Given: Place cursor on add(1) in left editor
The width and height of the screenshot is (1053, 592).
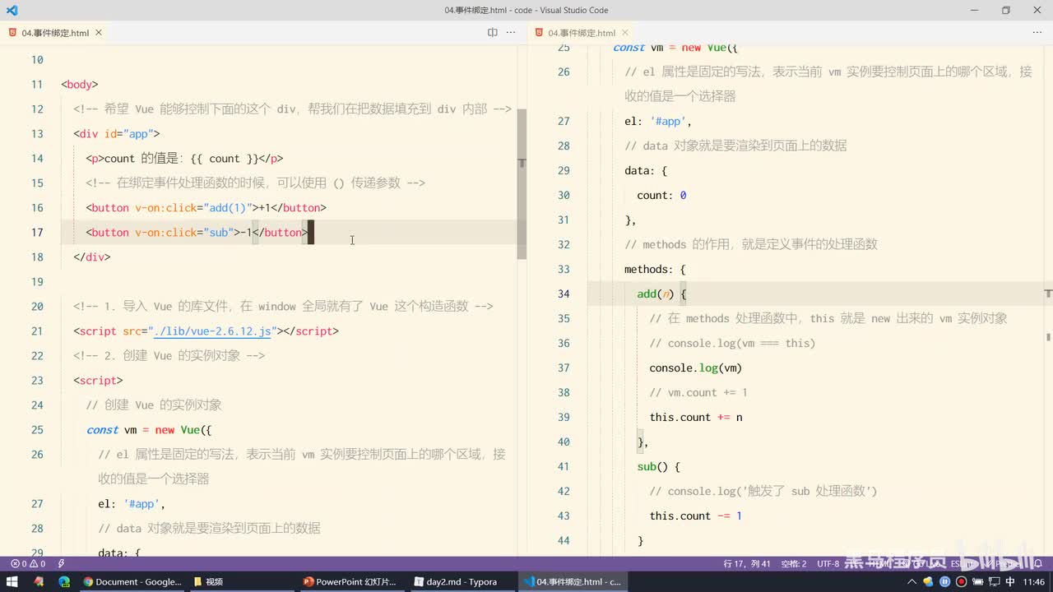Looking at the screenshot, I should pyautogui.click(x=230, y=207).
